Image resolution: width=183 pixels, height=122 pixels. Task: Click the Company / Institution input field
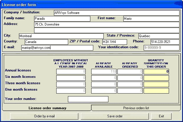pos(117,13)
